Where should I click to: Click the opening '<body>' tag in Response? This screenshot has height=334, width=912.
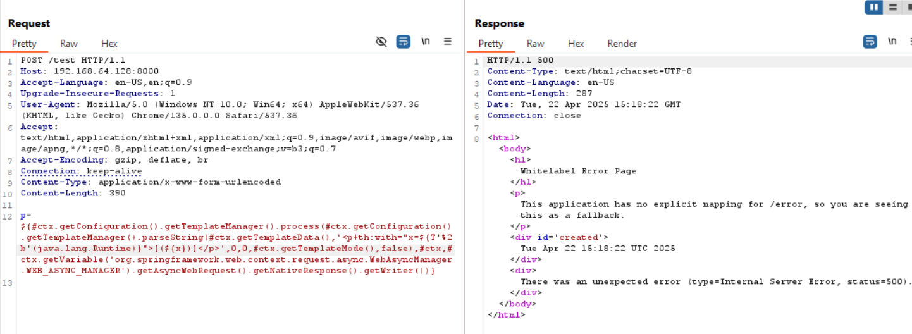(x=514, y=149)
